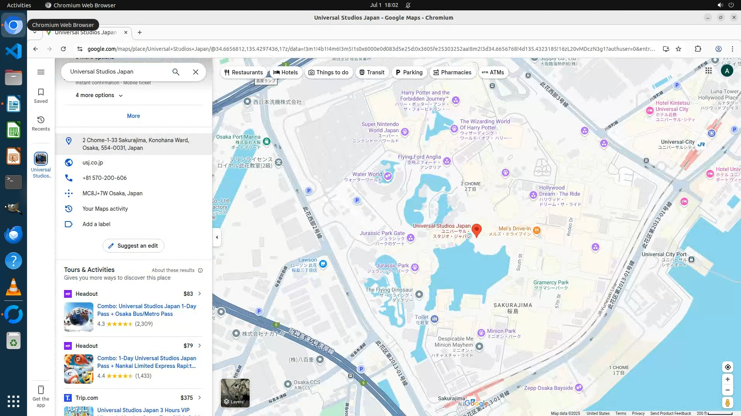Collapse the side panel arrow
Image resolution: width=741 pixels, height=416 pixels.
click(217, 237)
